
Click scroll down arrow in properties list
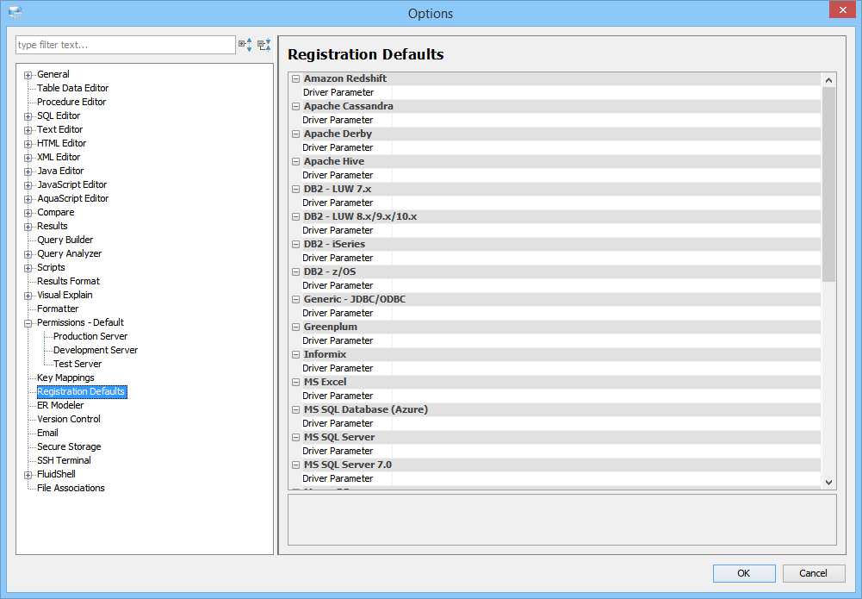pos(828,483)
